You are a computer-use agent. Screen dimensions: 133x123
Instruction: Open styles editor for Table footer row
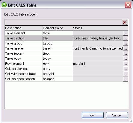point(126,53)
